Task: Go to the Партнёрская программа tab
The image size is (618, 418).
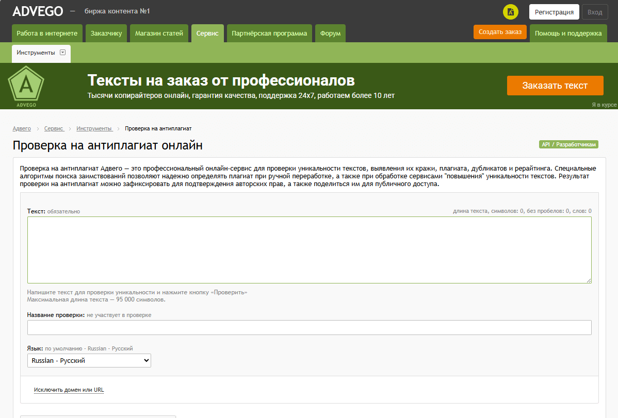Action: [269, 34]
